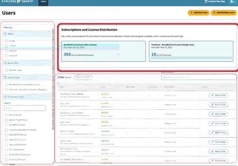The width and height of the screenshot is (238, 166).
Task: Check the Platform User access role filter
Action: pyautogui.click(x=6, y=70)
